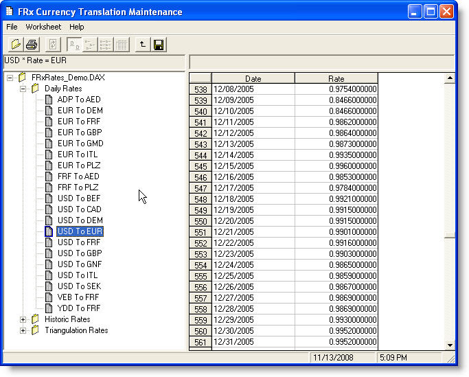This screenshot has width=469, height=377.
Task: Expand the Historic Rates tree node
Action: (x=23, y=319)
